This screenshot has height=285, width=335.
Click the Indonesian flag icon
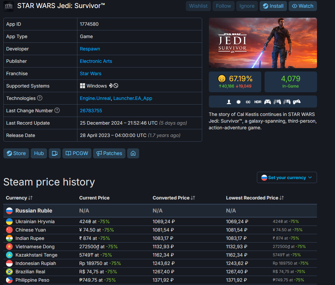point(9,263)
